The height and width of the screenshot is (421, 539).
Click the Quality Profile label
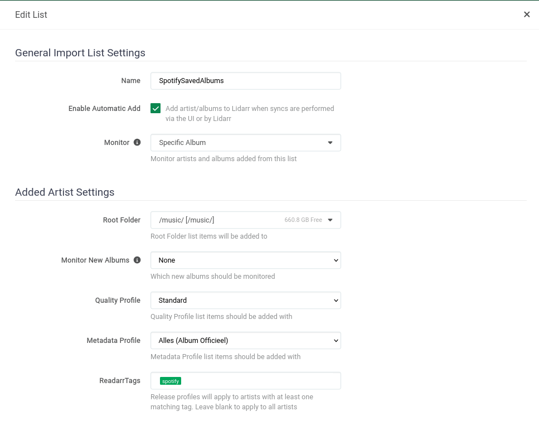118,301
